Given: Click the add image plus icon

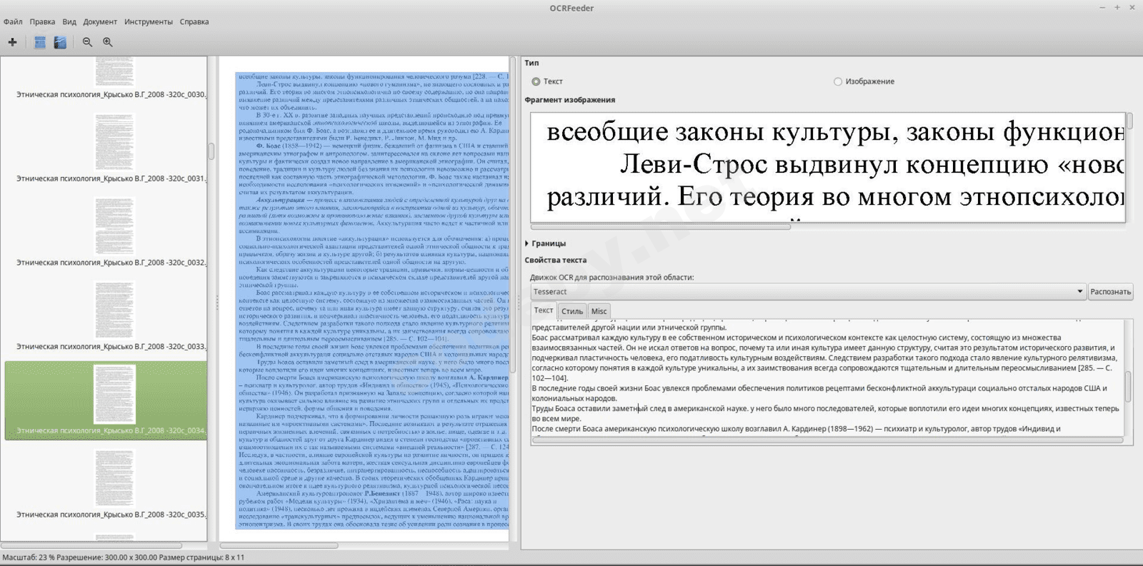Looking at the screenshot, I should pos(12,42).
